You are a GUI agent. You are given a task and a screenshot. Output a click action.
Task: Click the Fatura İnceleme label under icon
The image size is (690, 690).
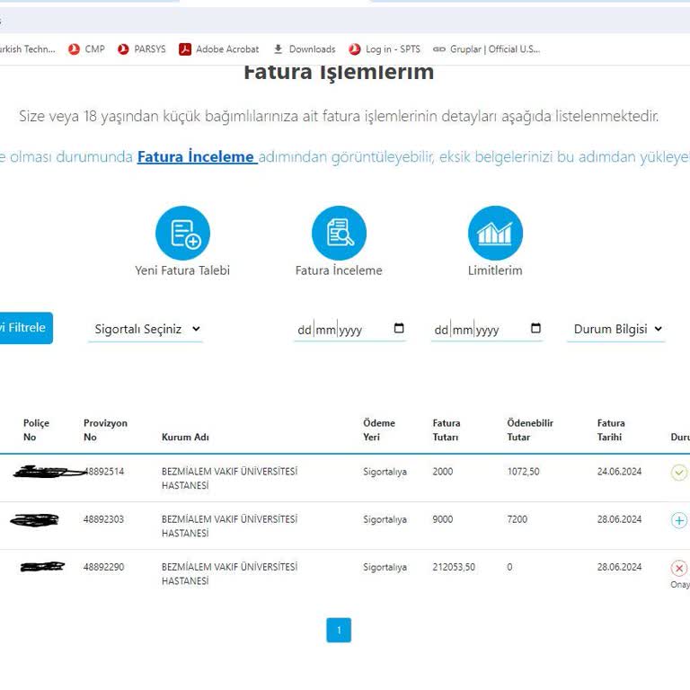[x=339, y=270]
